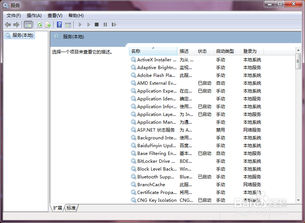This screenshot has width=305, height=223.
Task: Minimize the 服务 window
Action: tap(270, 4)
